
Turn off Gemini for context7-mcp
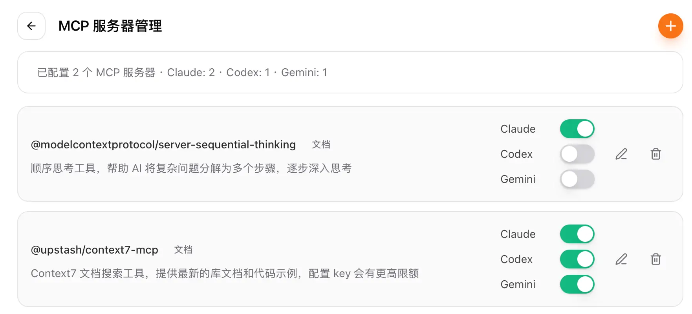coord(577,284)
